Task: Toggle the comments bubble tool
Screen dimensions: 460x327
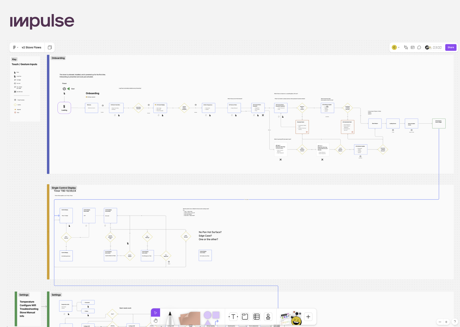Action: pyautogui.click(x=419, y=48)
